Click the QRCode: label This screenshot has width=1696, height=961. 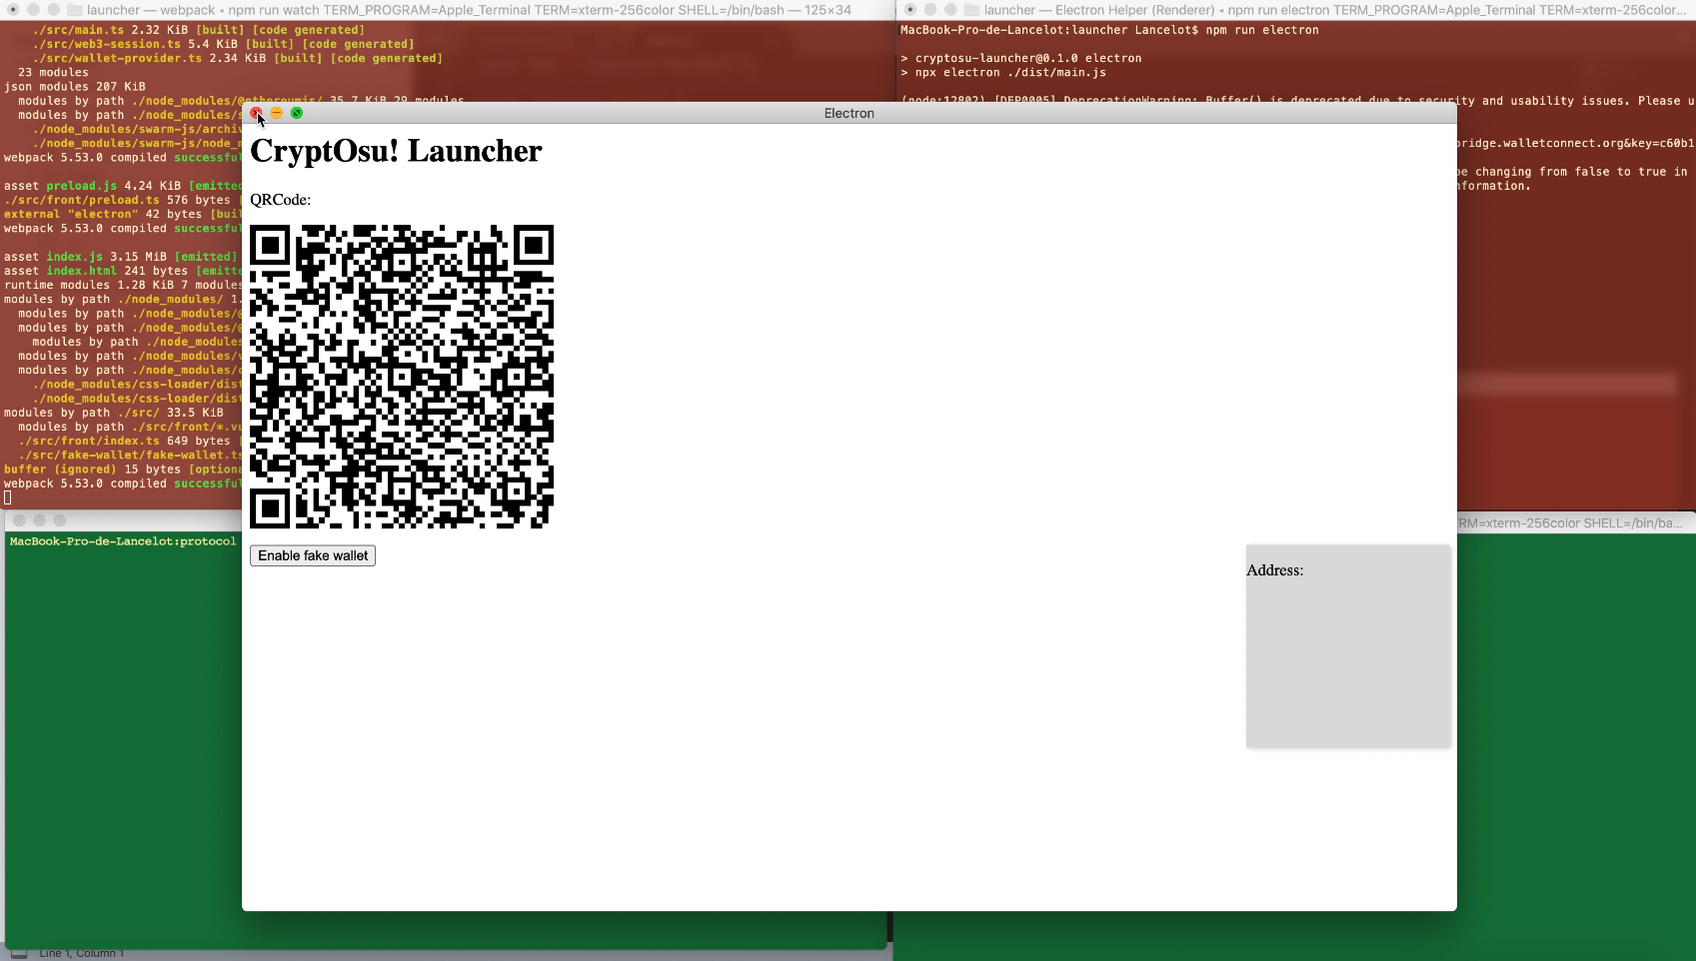click(x=280, y=200)
